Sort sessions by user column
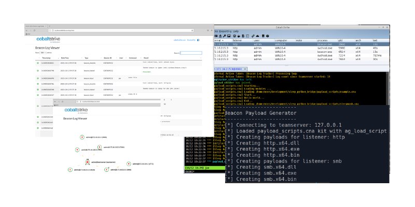Image resolution: width=415 pixels, height=207 pixels. pyautogui.click(x=264, y=40)
